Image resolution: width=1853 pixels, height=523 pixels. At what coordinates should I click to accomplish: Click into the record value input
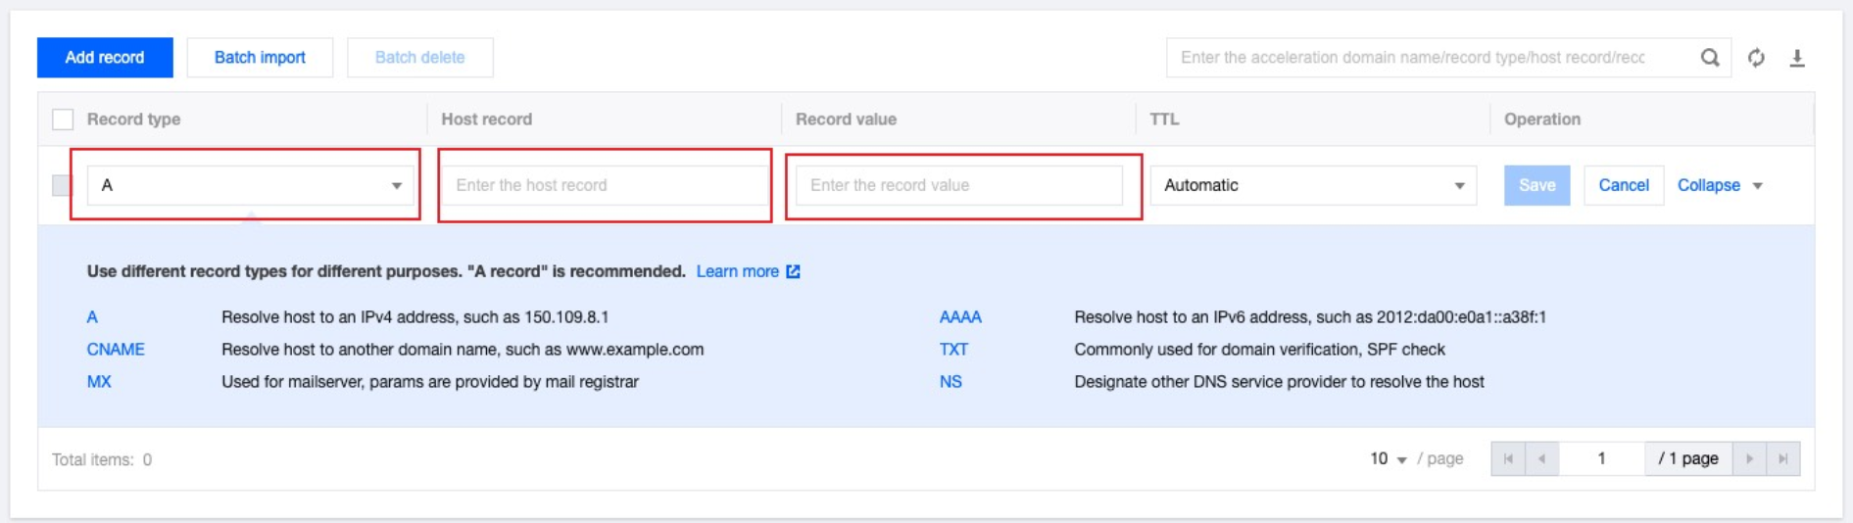tap(958, 185)
